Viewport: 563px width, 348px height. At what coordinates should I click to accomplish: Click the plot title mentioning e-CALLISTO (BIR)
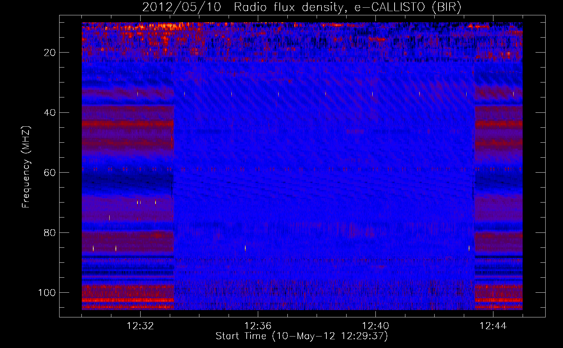pyautogui.click(x=302, y=7)
